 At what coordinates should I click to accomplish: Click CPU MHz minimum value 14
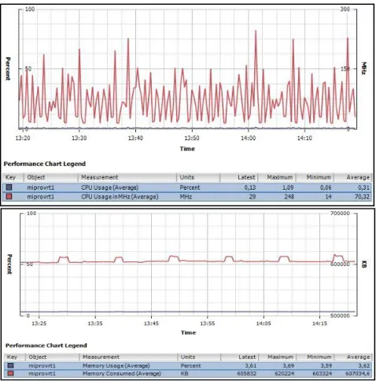(x=328, y=197)
